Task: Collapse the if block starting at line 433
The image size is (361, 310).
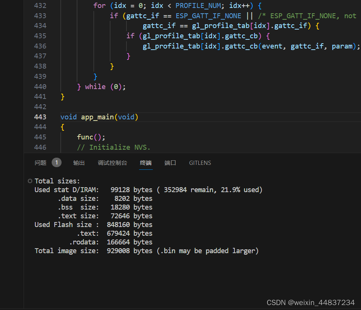Action: (x=54, y=16)
